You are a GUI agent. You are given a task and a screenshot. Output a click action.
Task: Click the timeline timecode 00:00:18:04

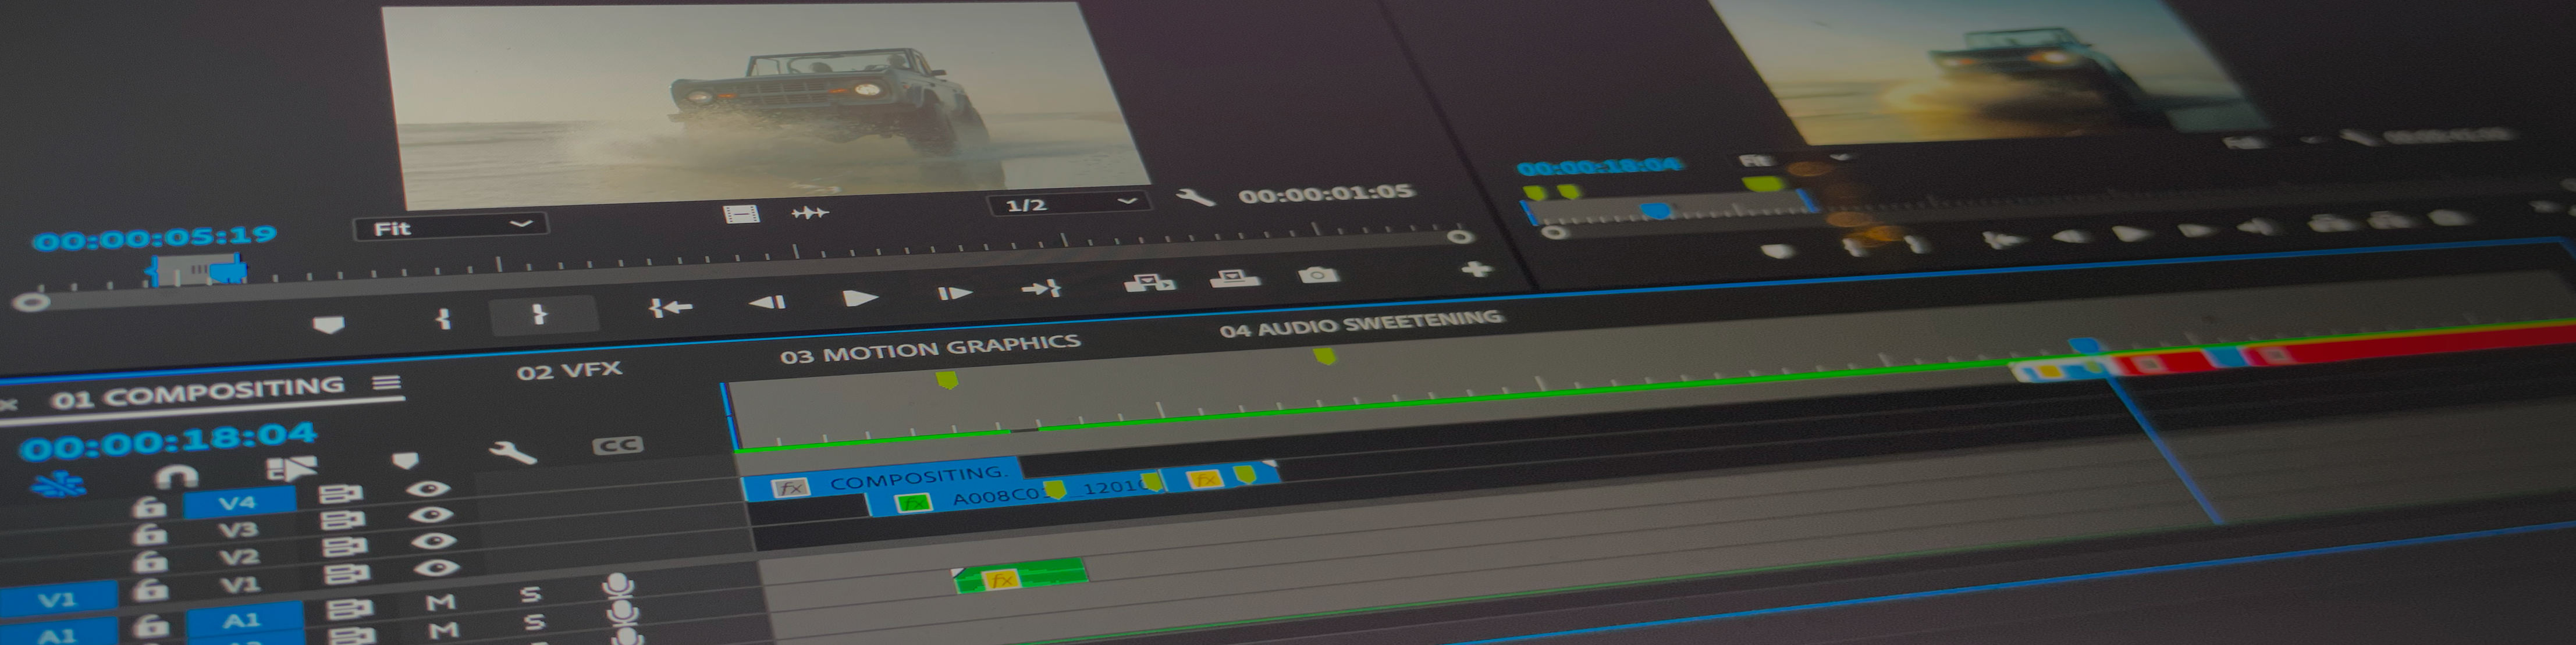168,440
